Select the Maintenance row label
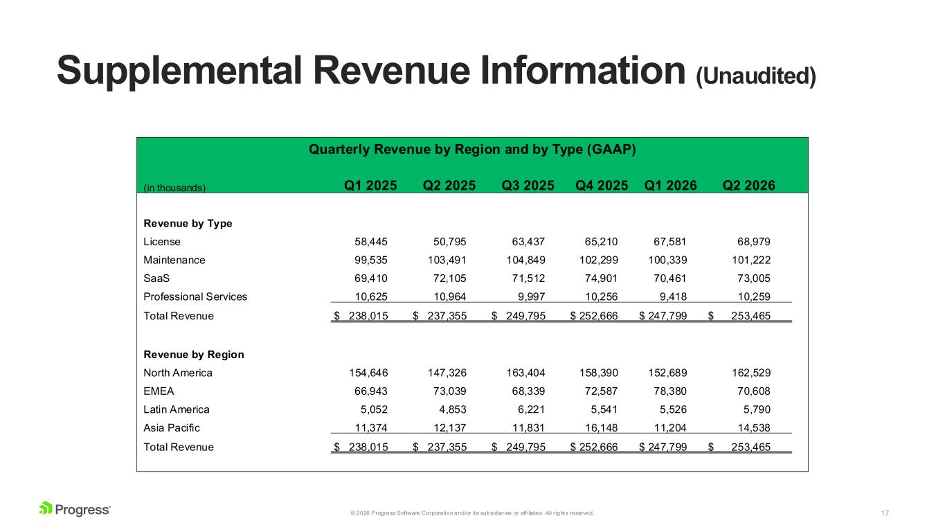The width and height of the screenshot is (945, 532). (x=174, y=260)
